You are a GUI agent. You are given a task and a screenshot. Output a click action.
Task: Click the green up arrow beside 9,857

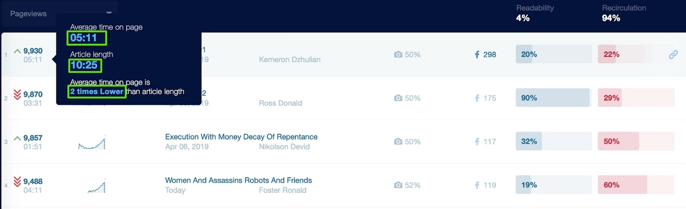click(x=17, y=138)
